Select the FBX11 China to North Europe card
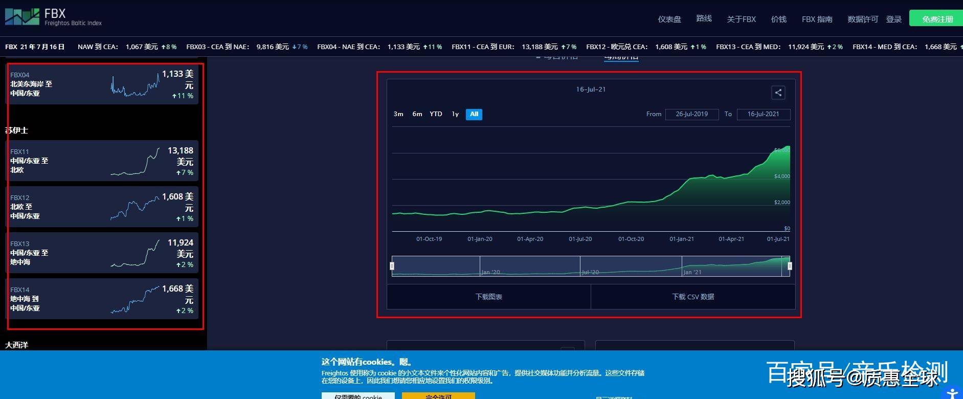This screenshot has height=399, width=963. click(102, 161)
